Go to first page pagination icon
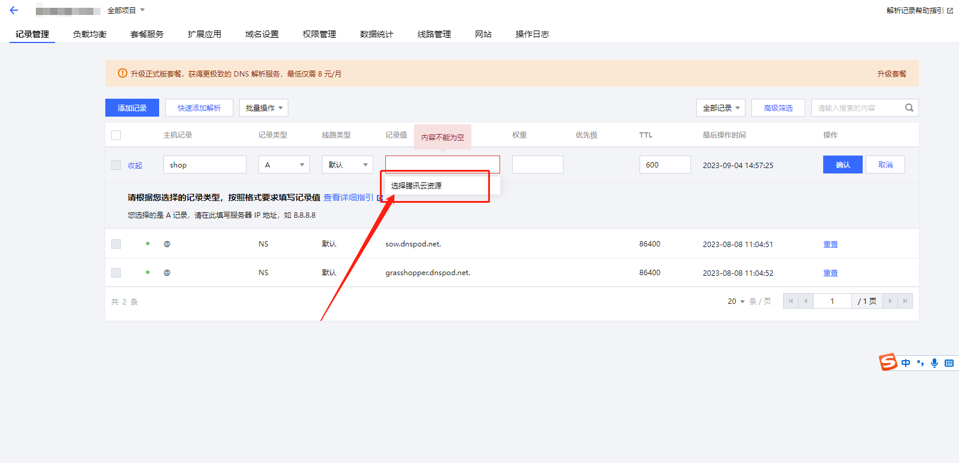The height and width of the screenshot is (463, 959). (791, 301)
